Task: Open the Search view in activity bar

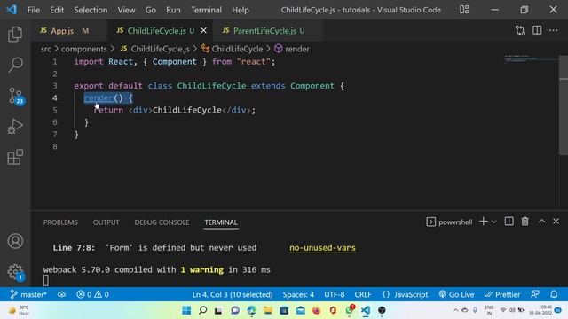Action: [x=15, y=65]
